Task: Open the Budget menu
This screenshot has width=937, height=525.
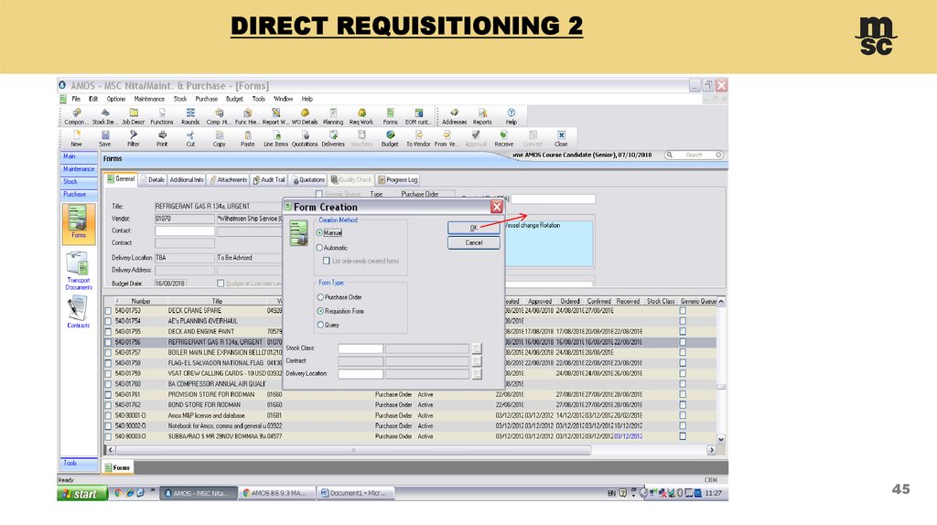Action: [x=234, y=99]
